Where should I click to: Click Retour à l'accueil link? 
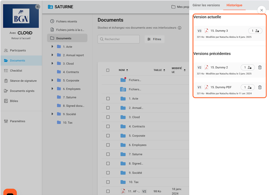pos(21,38)
